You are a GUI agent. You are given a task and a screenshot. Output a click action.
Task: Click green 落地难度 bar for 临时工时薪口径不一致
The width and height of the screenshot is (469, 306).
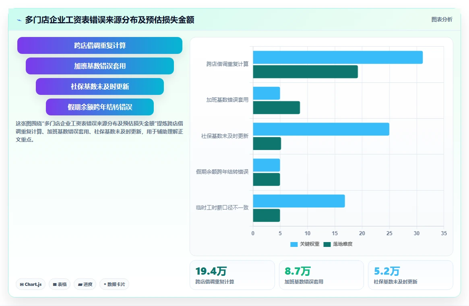click(x=267, y=215)
